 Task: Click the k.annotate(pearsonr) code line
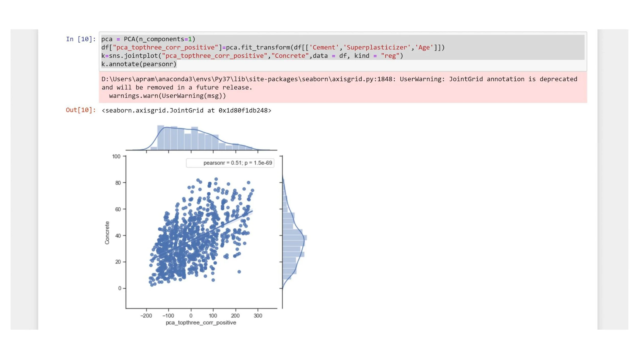(x=139, y=64)
